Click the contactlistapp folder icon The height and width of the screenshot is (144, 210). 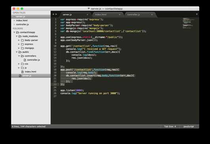(18, 32)
